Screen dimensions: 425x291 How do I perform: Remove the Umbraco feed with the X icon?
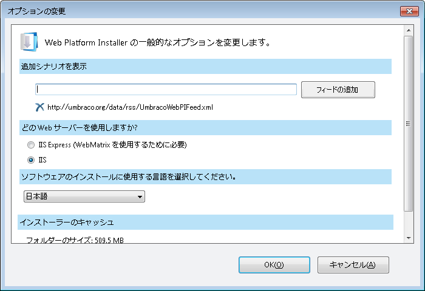click(x=39, y=107)
